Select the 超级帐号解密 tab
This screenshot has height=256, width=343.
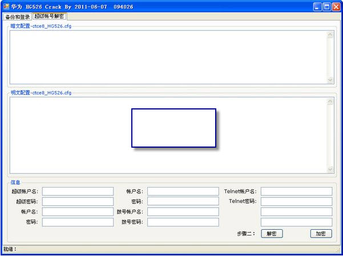point(49,16)
